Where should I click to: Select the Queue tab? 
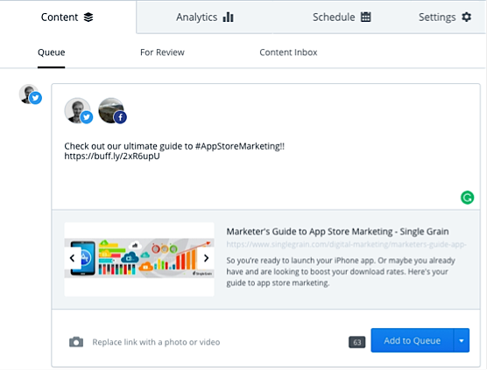tap(52, 52)
